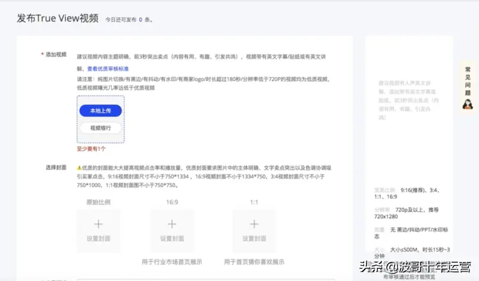
Task: Click the yellow warning icon in cover tips
Action: [79, 167]
